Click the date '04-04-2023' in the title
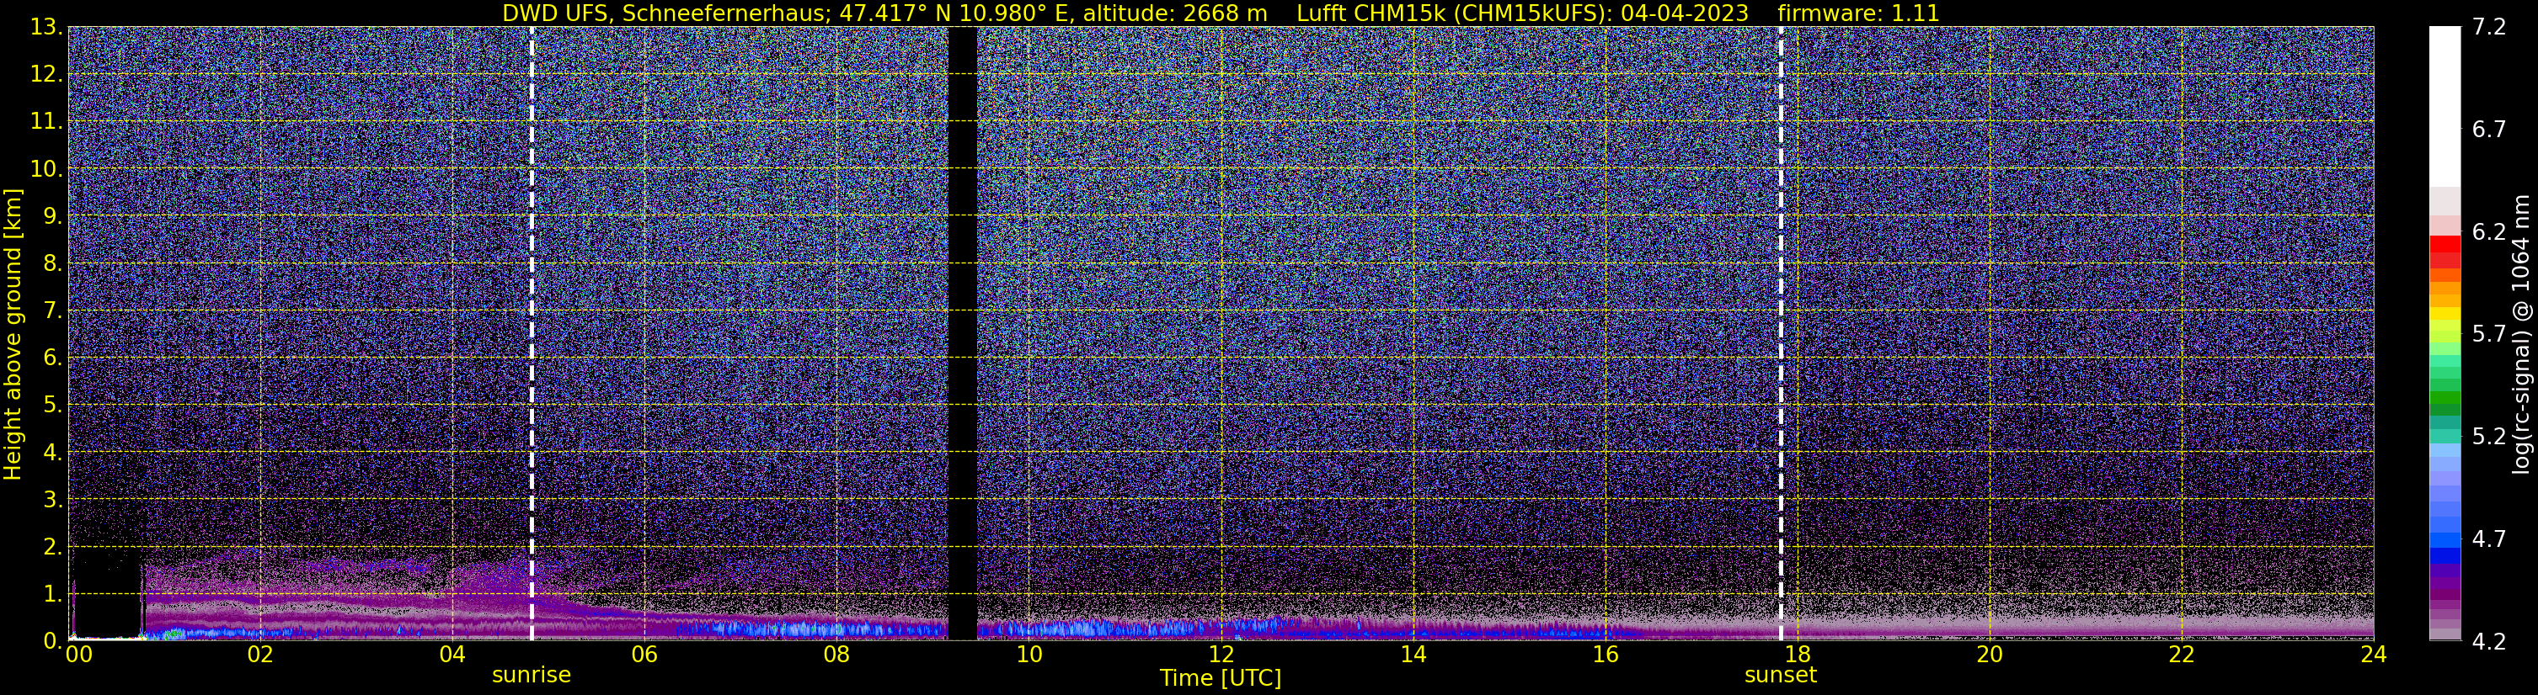The image size is (2538, 695). pos(1685,13)
